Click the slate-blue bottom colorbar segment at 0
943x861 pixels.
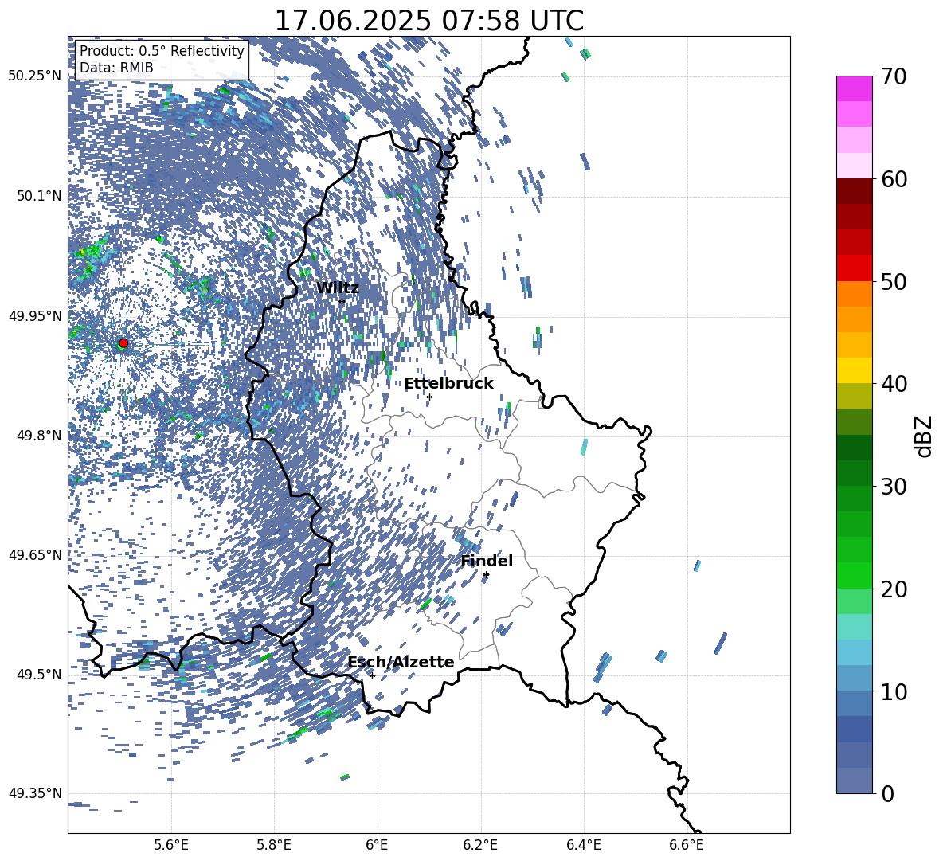point(854,781)
